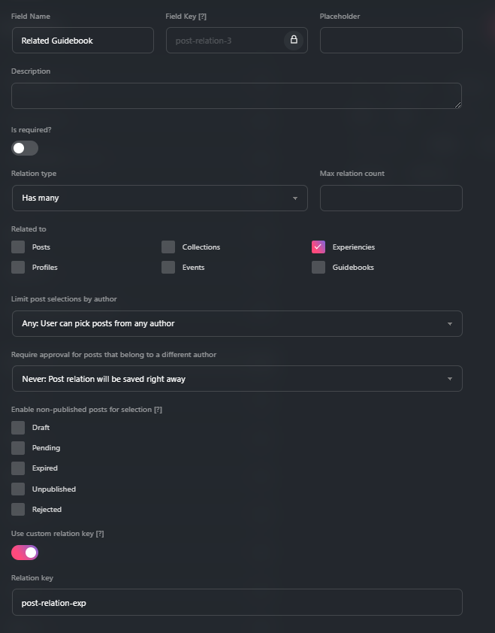This screenshot has width=495, height=633.
Task: Enable the Is required toggle
Action: coord(24,148)
